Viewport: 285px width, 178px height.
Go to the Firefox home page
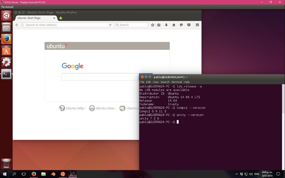[174, 25]
